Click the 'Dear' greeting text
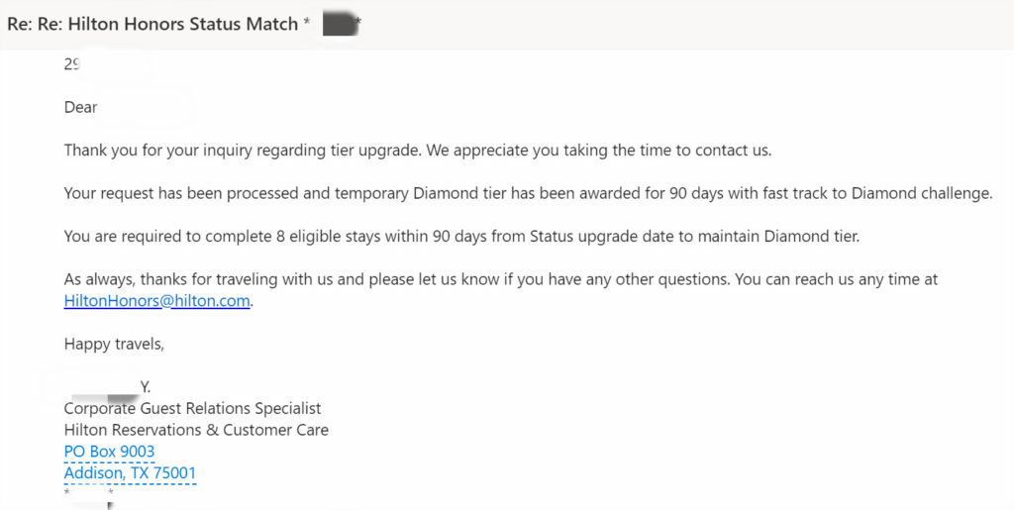This screenshot has height=510, width=1014. 80,107
